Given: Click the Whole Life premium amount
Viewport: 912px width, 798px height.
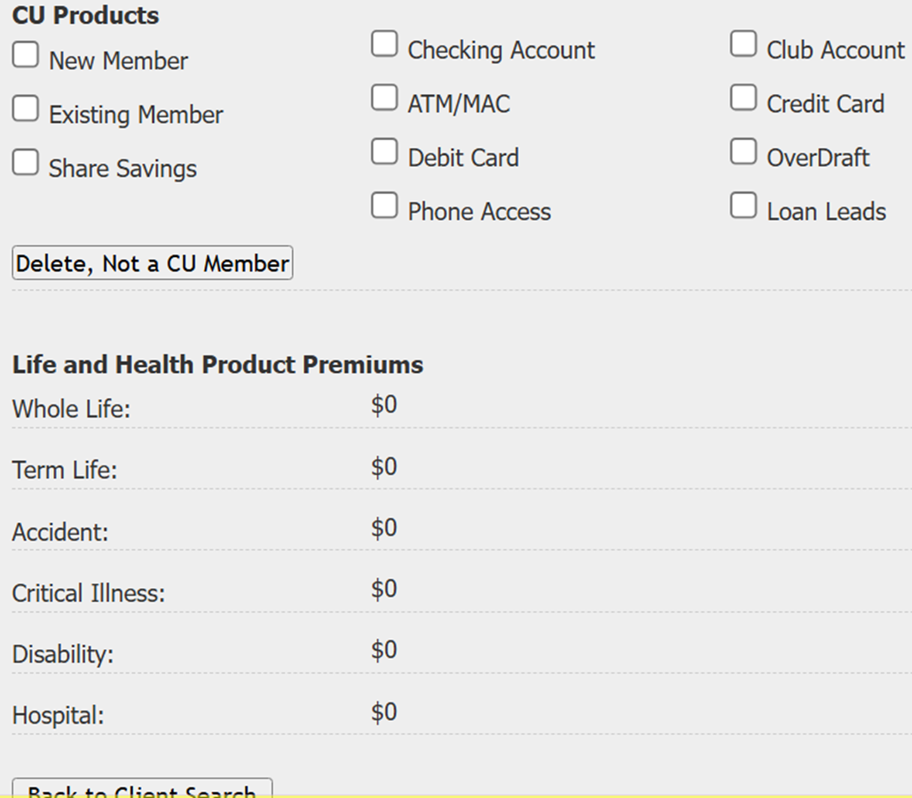Looking at the screenshot, I should tap(384, 404).
